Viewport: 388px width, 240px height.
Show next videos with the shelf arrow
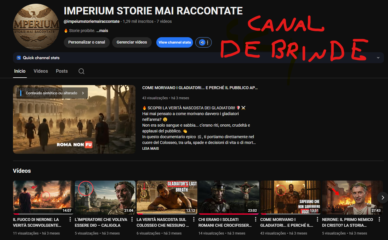tap(383, 198)
